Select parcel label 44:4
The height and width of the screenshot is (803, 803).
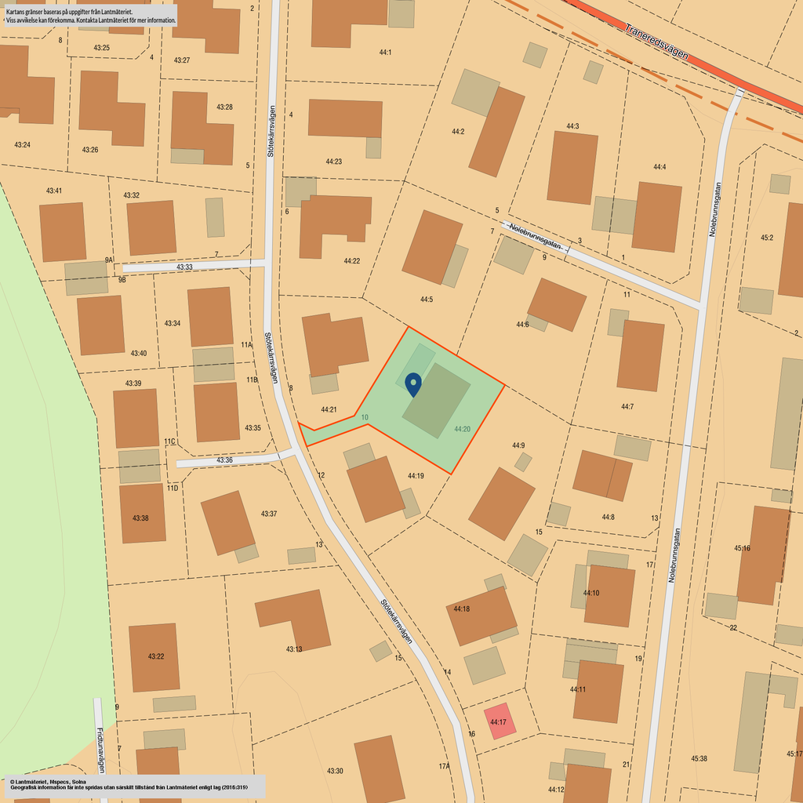click(659, 167)
